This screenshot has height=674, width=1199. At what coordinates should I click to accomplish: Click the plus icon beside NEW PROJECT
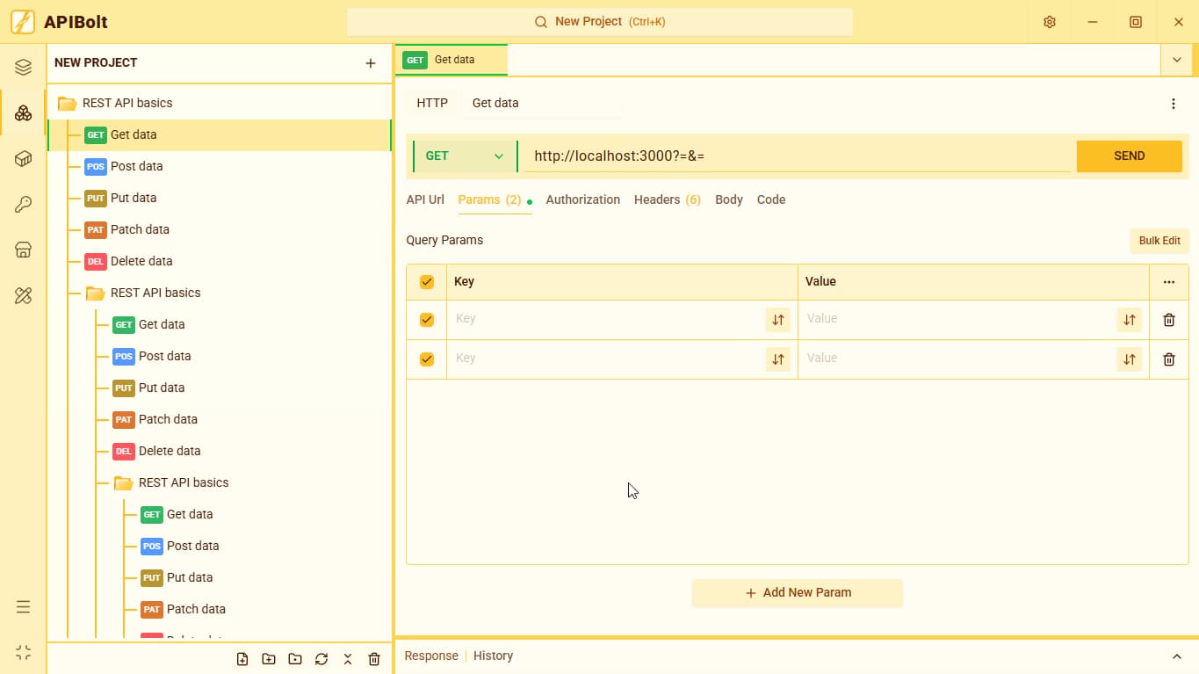tap(371, 63)
